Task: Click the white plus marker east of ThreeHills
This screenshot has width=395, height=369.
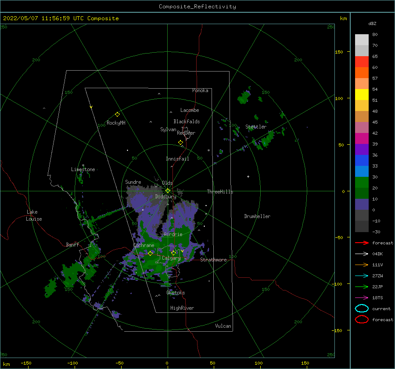Action: pos(248,176)
